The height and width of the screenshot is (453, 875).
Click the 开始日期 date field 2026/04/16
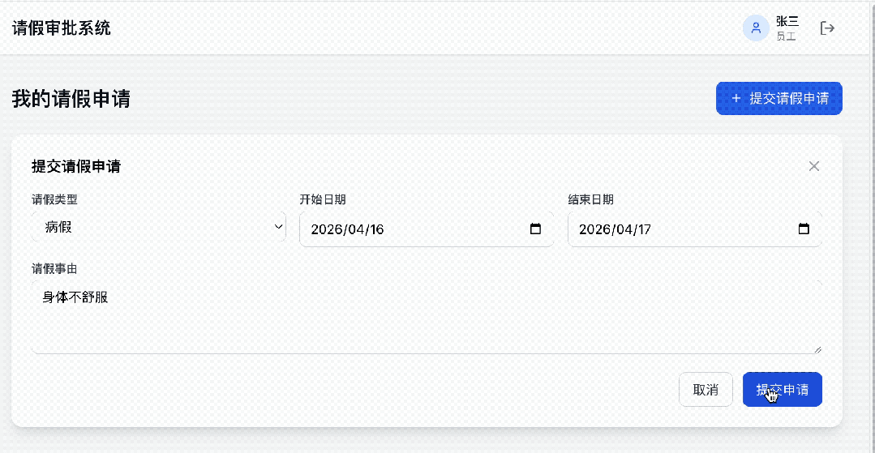click(x=427, y=229)
